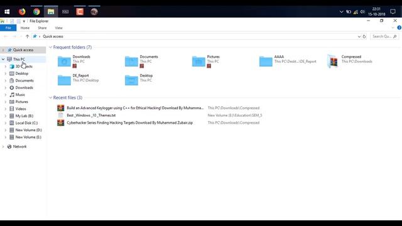Click the volume icon in system tray
This screenshot has height=226, width=402.
coord(362,12)
